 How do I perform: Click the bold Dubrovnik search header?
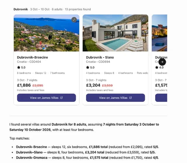click(21, 9)
